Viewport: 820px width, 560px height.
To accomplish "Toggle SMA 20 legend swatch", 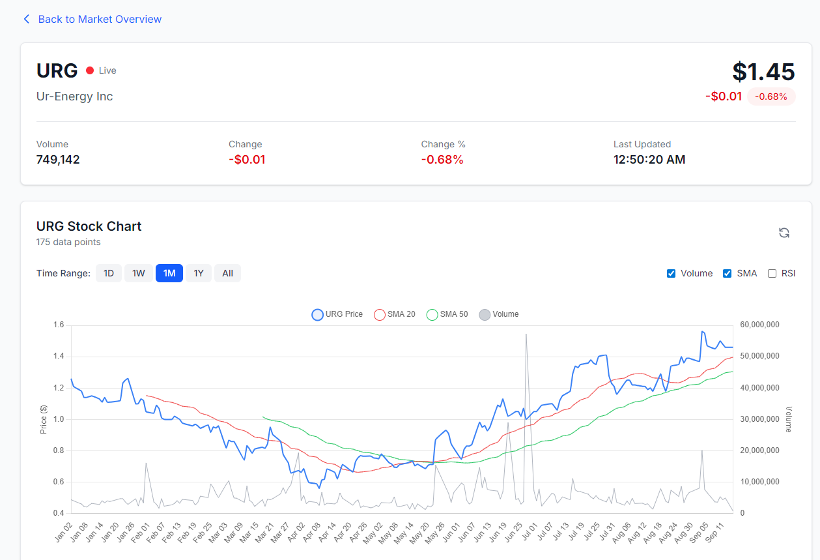I will [379, 315].
